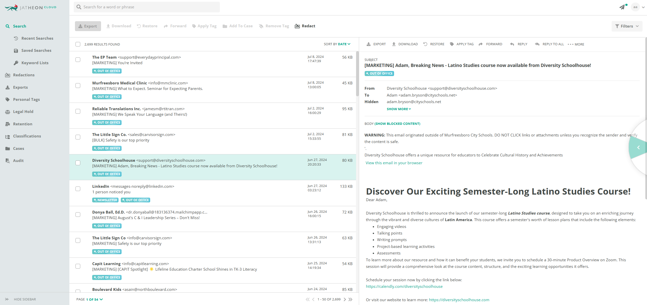Open Classifications in sidebar
The width and height of the screenshot is (647, 305).
pyautogui.click(x=27, y=136)
